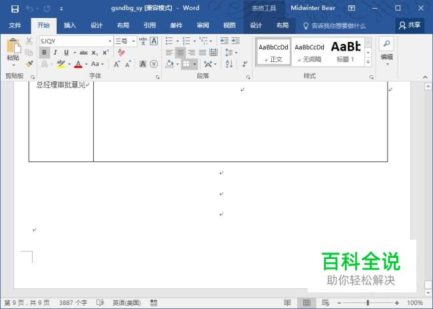Apply the yellow text highlight color

point(61,65)
